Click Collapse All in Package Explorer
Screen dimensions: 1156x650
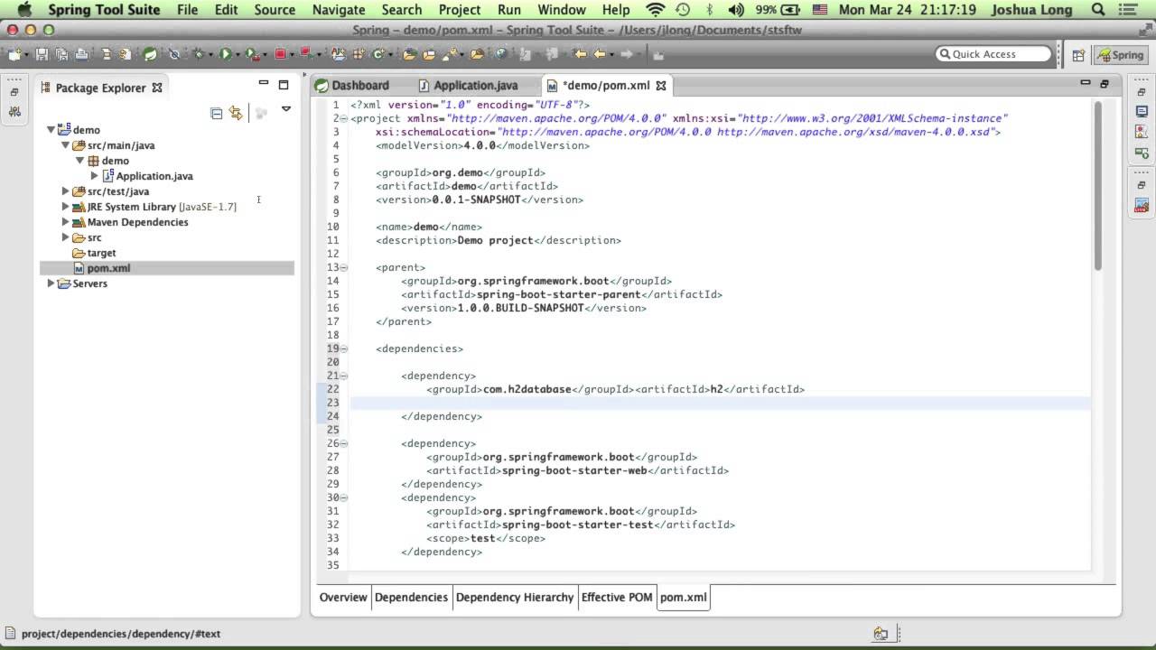[216, 113]
